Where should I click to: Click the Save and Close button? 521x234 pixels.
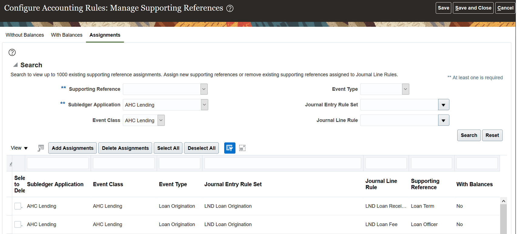click(x=473, y=8)
